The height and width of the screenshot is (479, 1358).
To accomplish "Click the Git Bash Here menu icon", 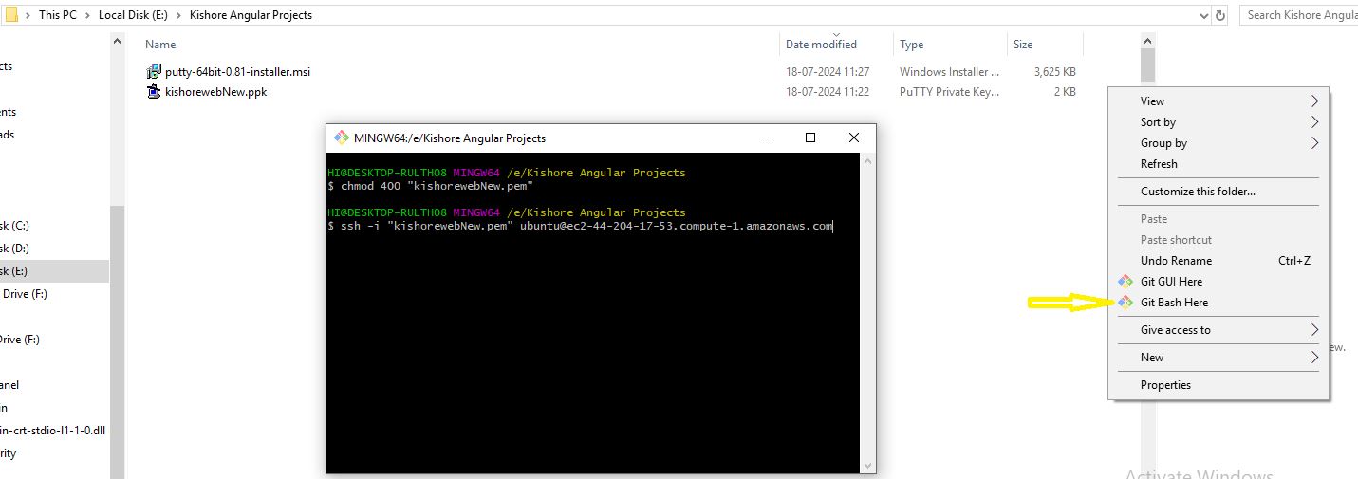I will pyautogui.click(x=1125, y=303).
